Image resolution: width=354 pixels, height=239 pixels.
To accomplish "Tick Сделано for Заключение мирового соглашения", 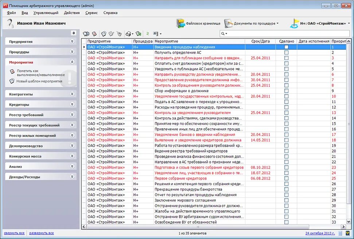I will coord(286,200).
